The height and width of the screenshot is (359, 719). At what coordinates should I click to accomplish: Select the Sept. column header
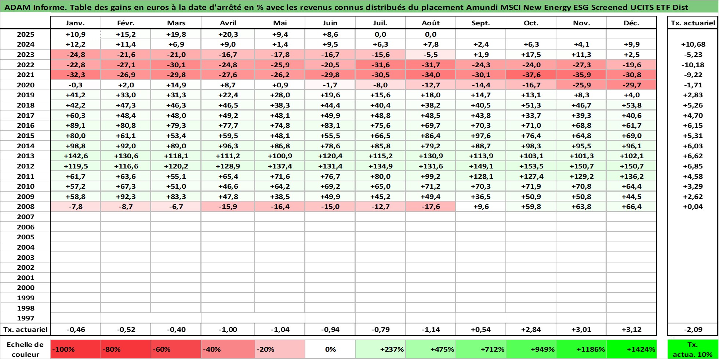481,23
